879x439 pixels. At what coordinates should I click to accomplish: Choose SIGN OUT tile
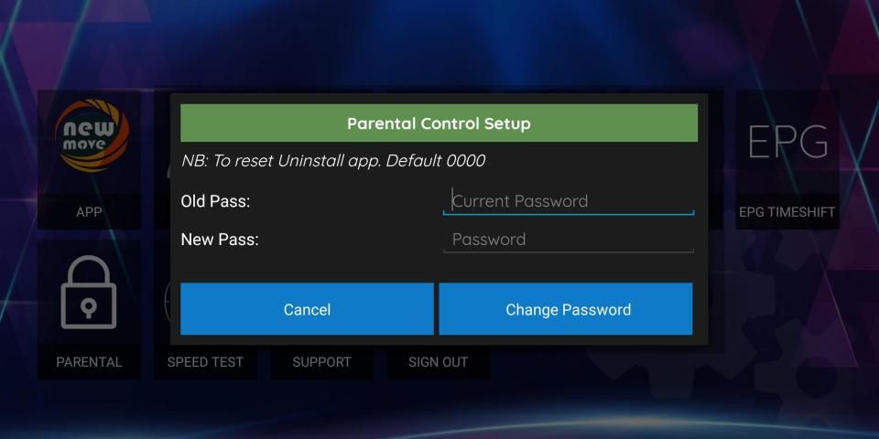(438, 362)
